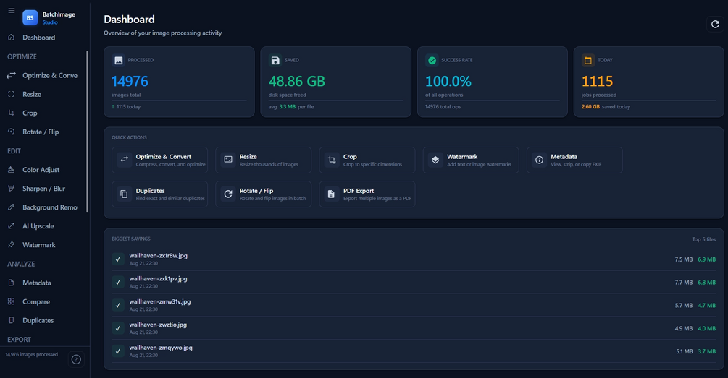Start the PDF Export quick action title
The width and height of the screenshot is (728, 378).
(359, 191)
